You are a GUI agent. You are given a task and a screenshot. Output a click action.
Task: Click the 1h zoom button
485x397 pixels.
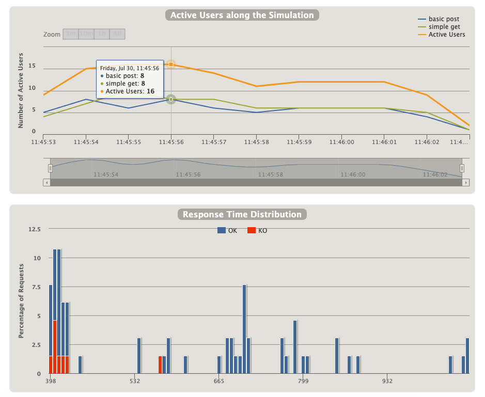coord(102,34)
